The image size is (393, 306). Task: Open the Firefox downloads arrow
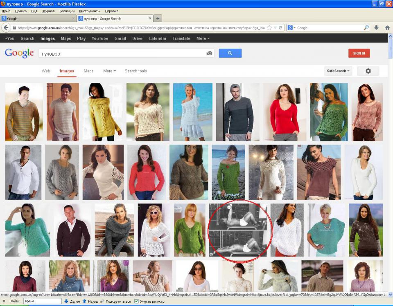[377, 28]
